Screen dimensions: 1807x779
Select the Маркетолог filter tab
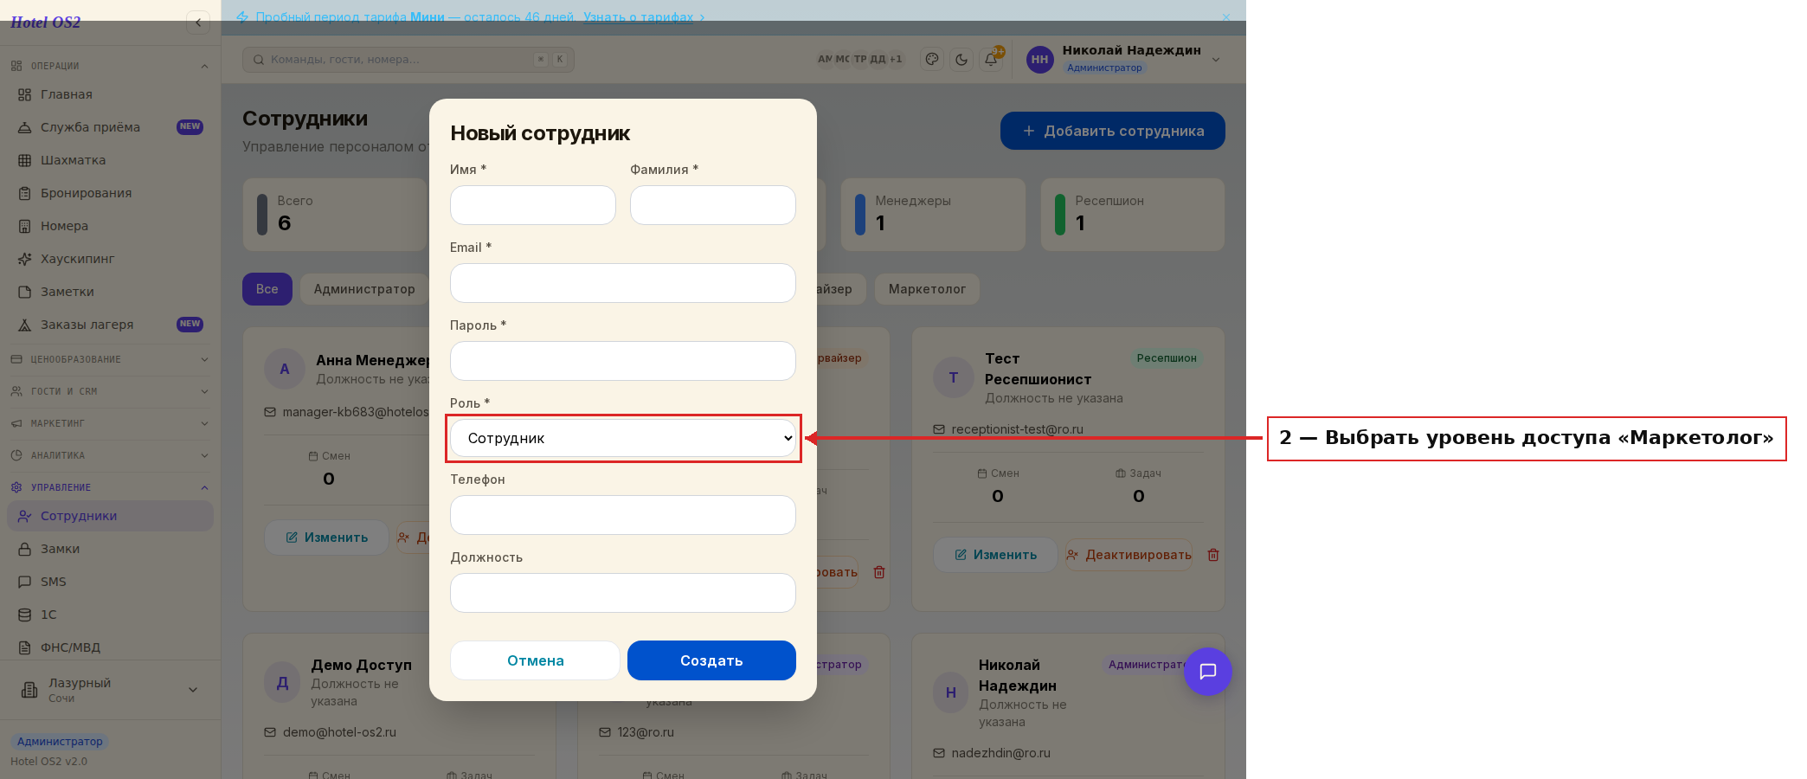(927, 289)
